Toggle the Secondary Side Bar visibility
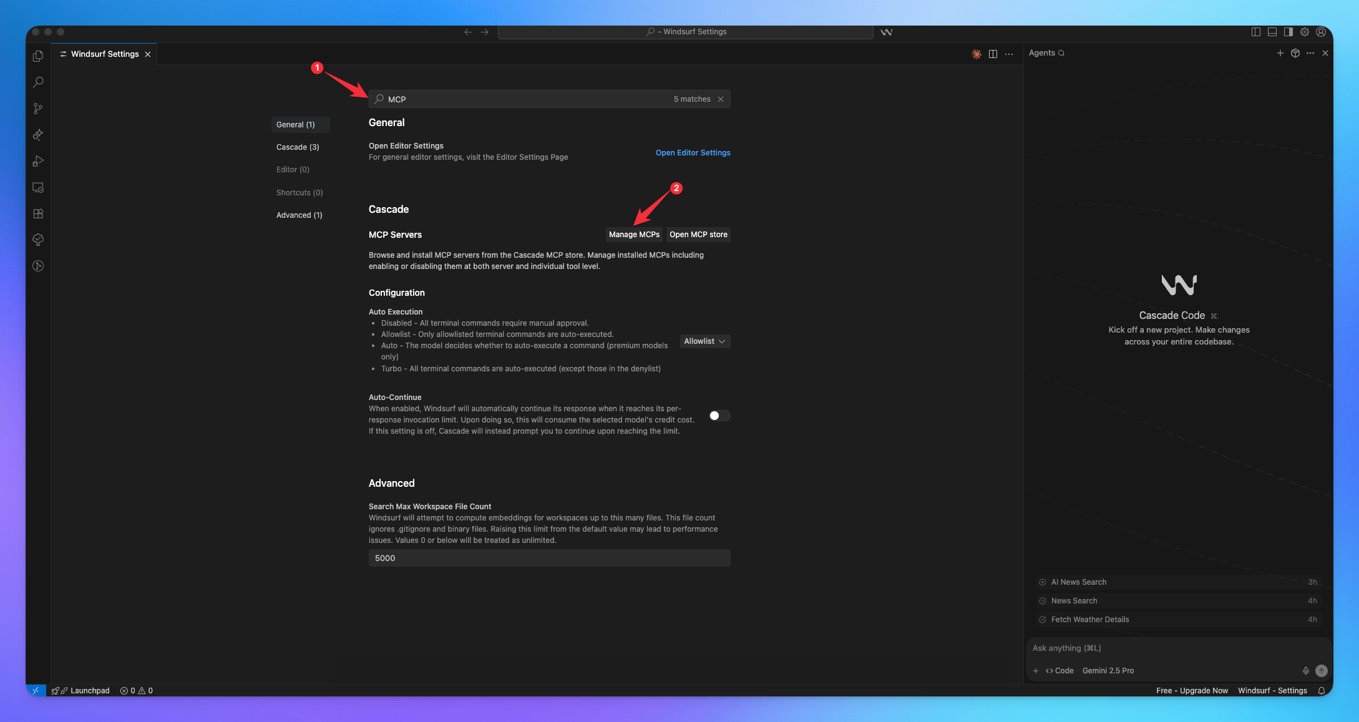 [x=1288, y=32]
